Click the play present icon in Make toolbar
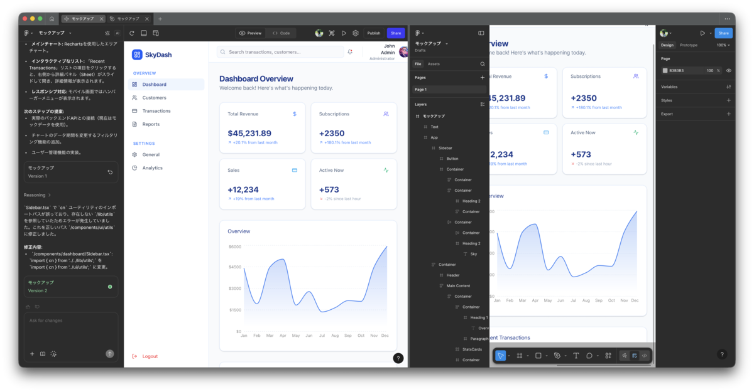 pyautogui.click(x=344, y=33)
